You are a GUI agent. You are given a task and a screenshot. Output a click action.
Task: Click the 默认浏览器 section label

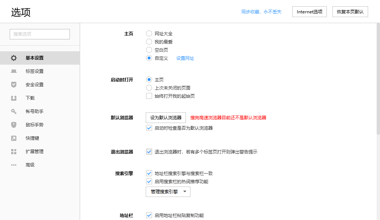point(122,117)
